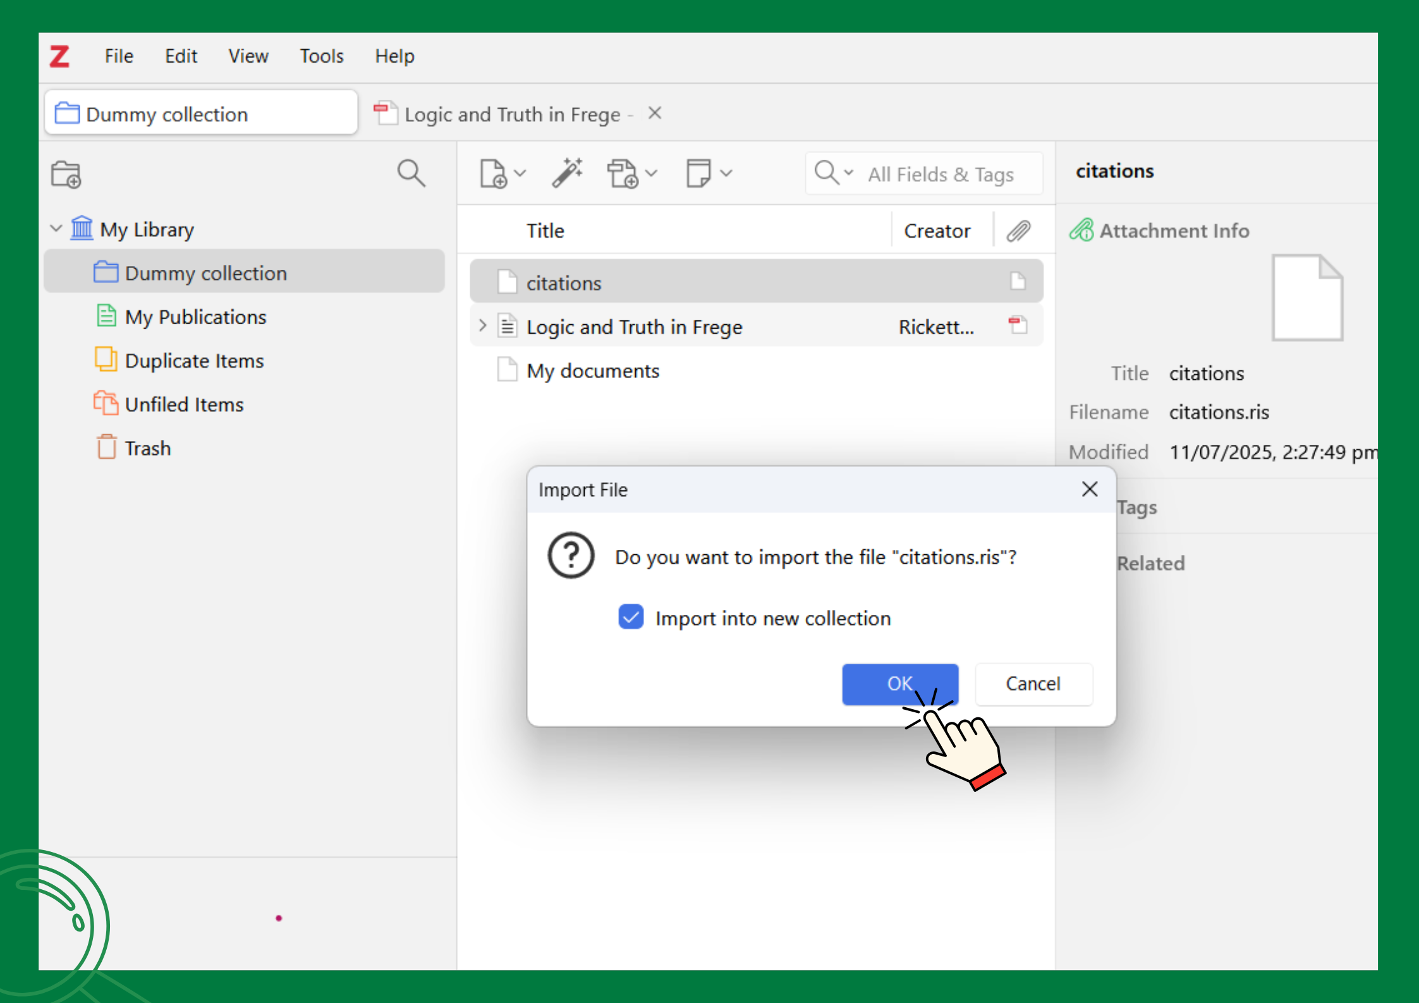
Task: Expand the Logic and Truth in Frege item
Action: (483, 325)
